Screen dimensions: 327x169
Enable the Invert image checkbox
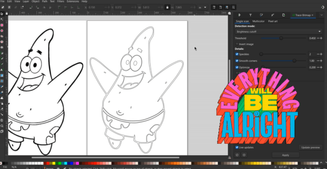237,44
